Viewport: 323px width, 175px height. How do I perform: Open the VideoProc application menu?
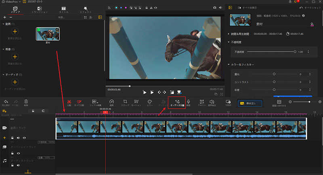[x=11, y=2]
